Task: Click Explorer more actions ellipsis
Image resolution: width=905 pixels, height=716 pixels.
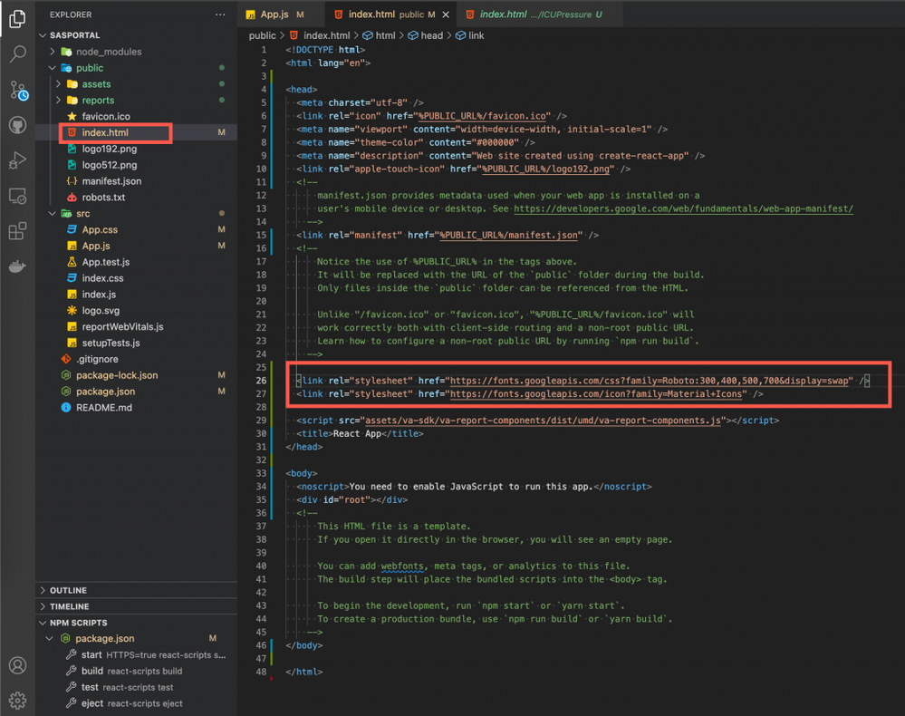Action: (220, 15)
